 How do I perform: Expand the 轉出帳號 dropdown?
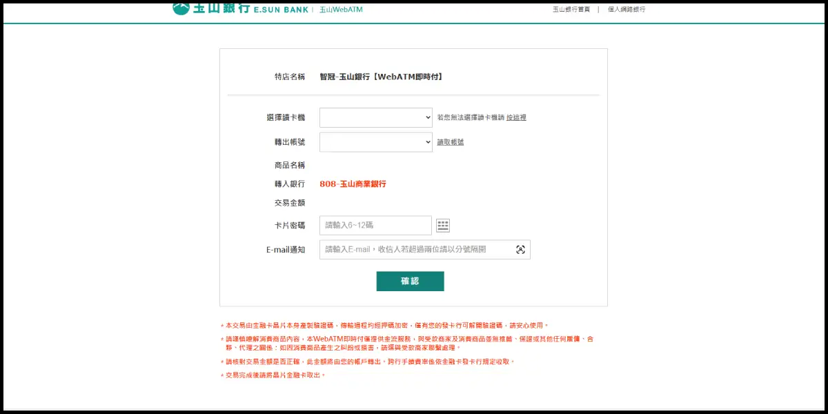coord(376,142)
